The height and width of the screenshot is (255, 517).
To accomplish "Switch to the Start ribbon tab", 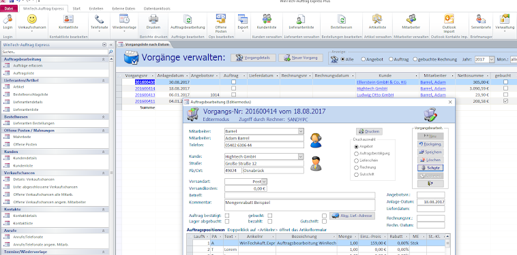I will pos(76,9).
